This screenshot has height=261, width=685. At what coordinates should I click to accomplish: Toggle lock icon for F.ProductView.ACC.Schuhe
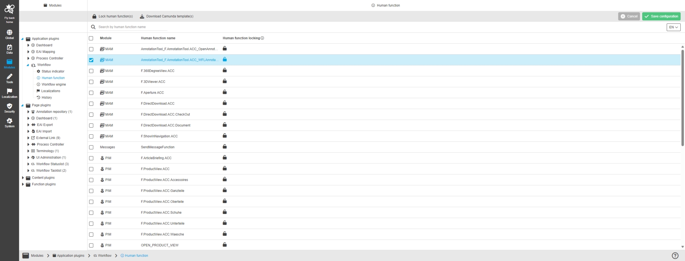(225, 212)
